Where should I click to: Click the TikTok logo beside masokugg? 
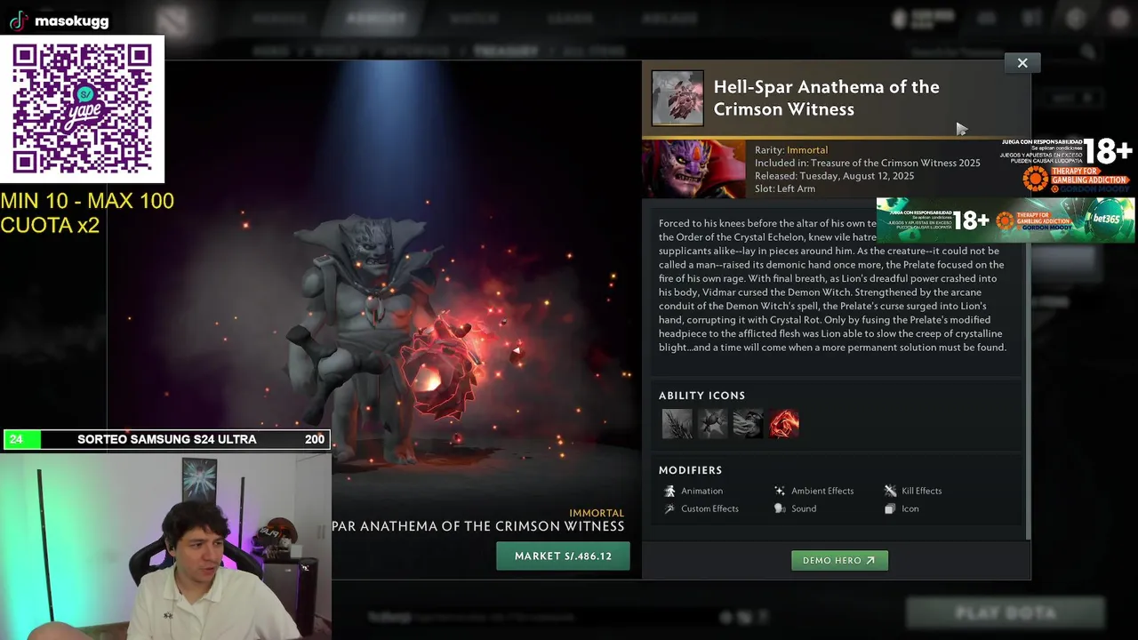click(19, 20)
